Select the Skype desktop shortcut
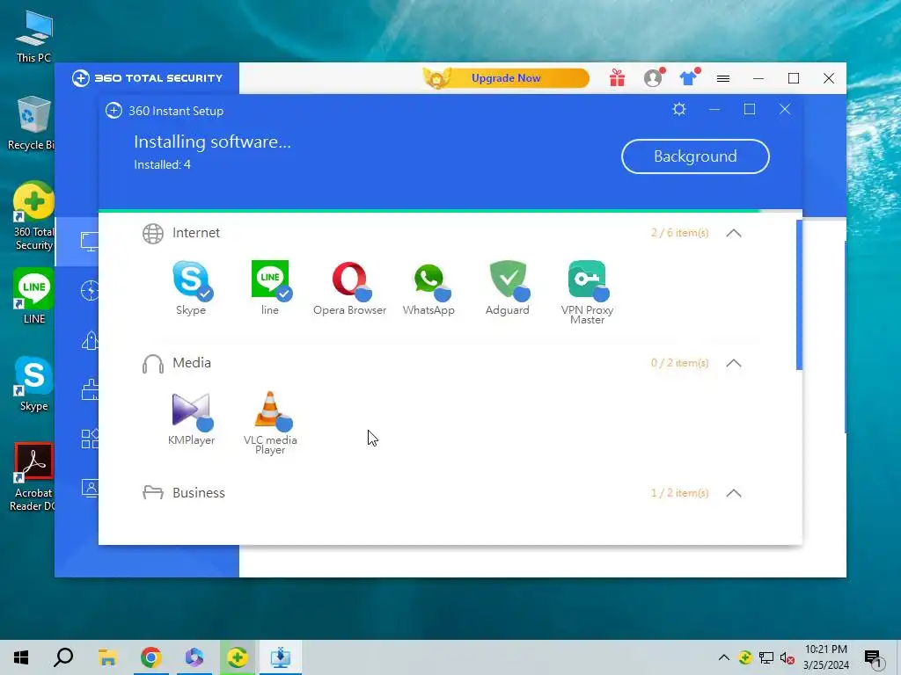Screen dimensions: 901x675 pyautogui.click(x=34, y=383)
